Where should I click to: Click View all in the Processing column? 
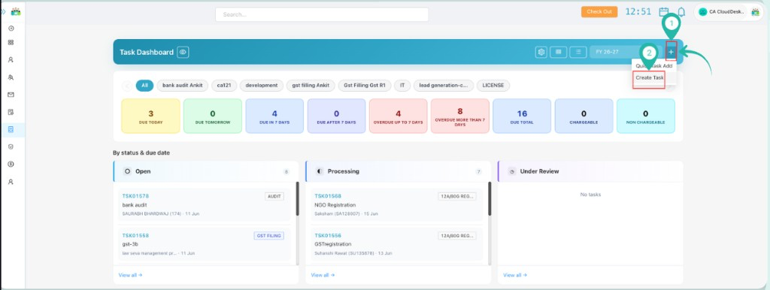[x=323, y=275]
